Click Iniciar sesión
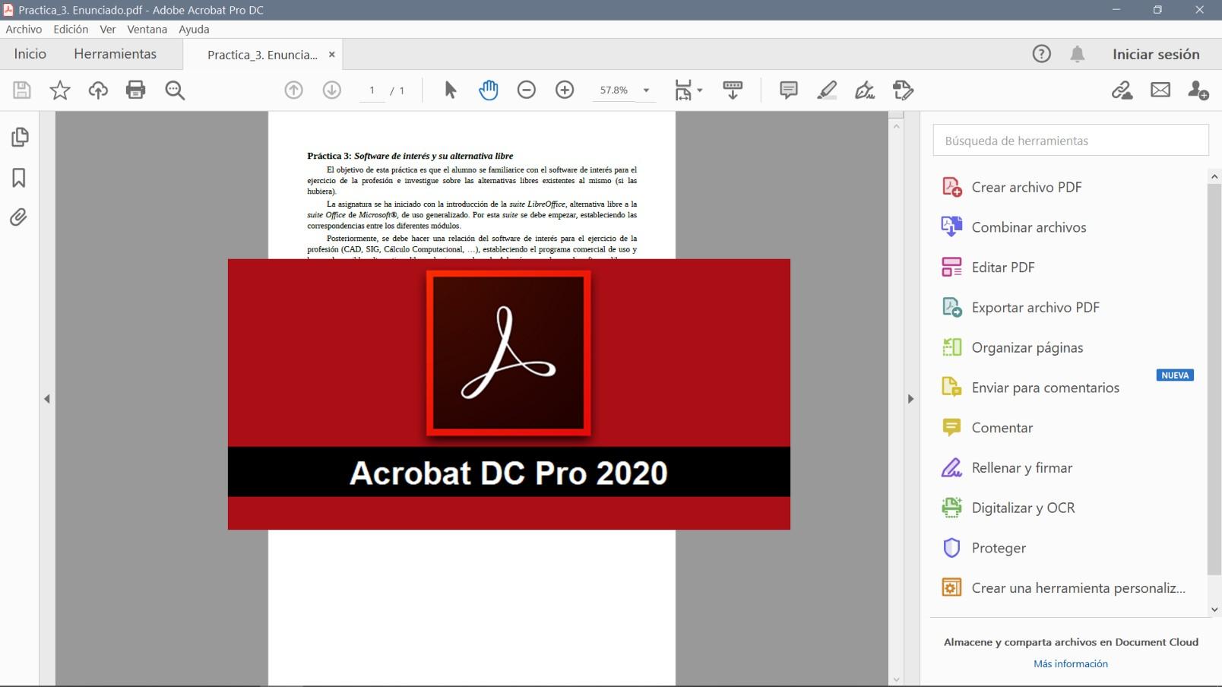 pos(1156,54)
